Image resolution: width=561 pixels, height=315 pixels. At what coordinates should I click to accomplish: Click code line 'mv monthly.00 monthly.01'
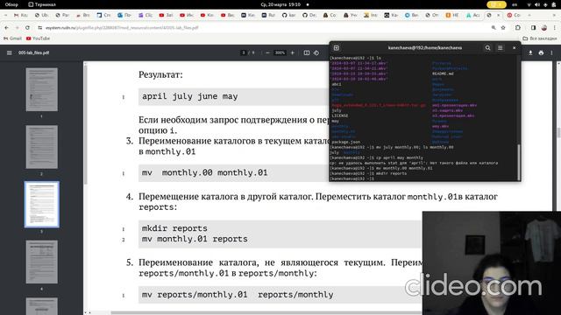point(204,173)
